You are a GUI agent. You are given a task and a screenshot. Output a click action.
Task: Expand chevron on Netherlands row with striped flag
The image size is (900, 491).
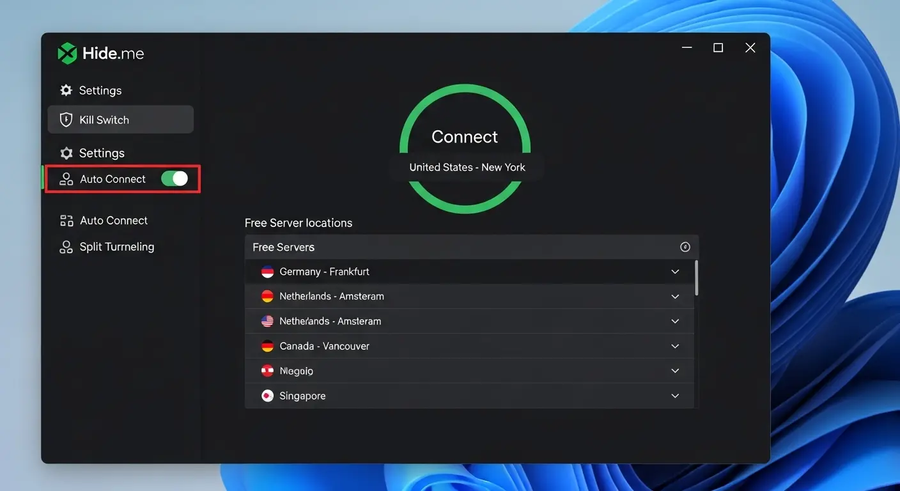(x=675, y=321)
